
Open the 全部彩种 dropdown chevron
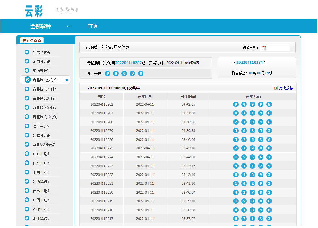click(68, 26)
